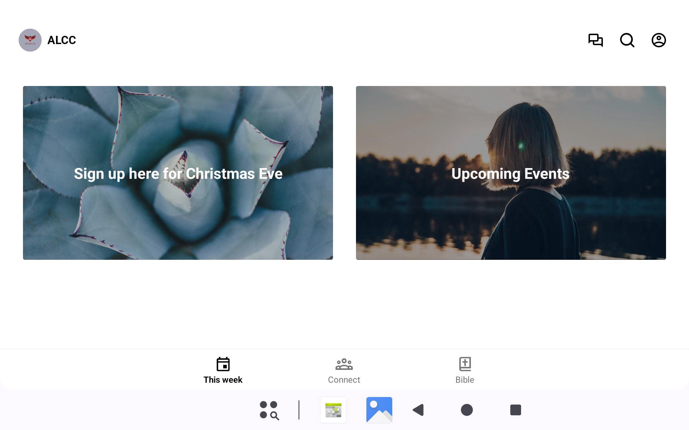Open the user profile account icon
The width and height of the screenshot is (689, 430).
(x=658, y=40)
